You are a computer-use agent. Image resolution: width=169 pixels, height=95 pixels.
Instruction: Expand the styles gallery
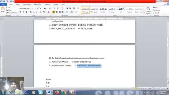pyautogui.click(x=144, y=13)
